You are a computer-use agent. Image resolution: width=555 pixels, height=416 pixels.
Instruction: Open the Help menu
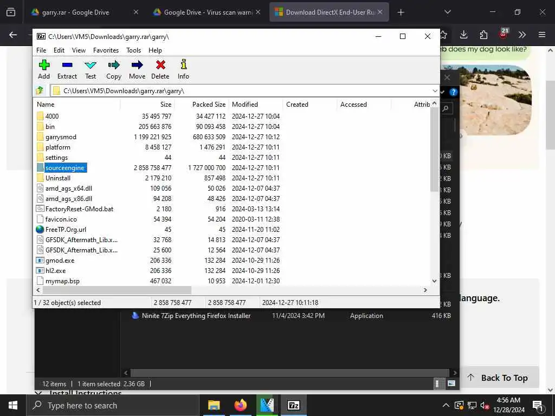155,50
